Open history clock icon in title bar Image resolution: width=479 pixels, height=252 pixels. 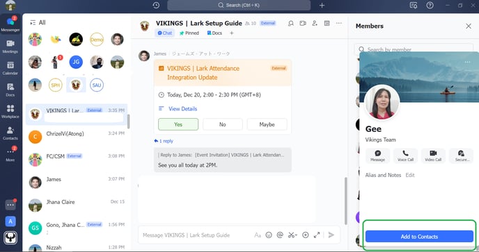[x=156, y=5]
